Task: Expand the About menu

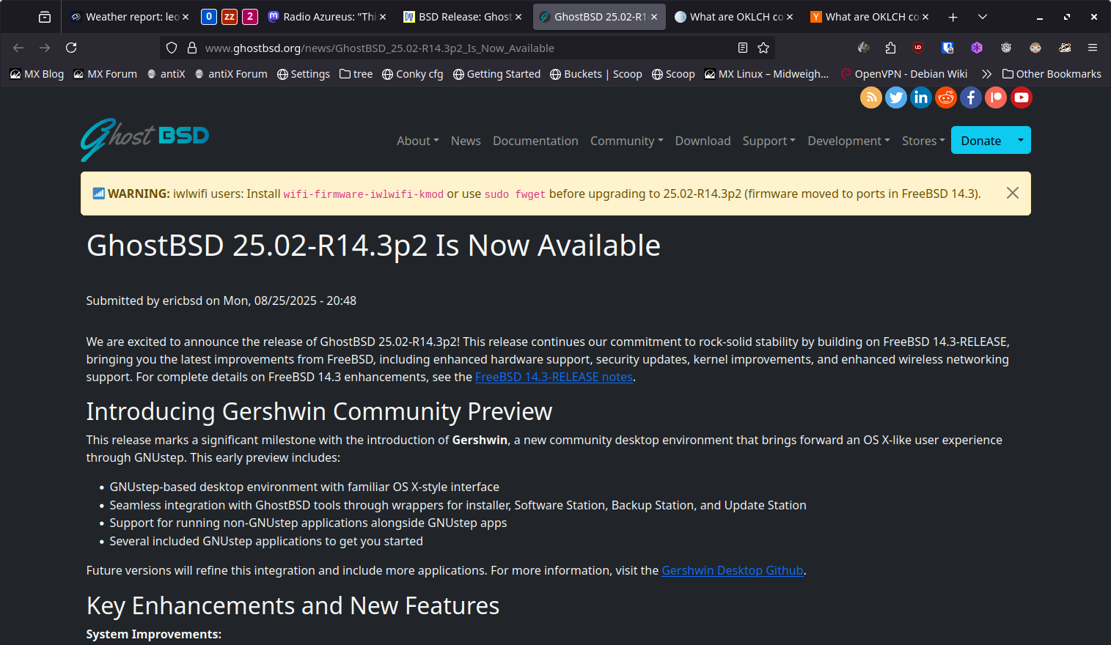Action: click(x=418, y=141)
